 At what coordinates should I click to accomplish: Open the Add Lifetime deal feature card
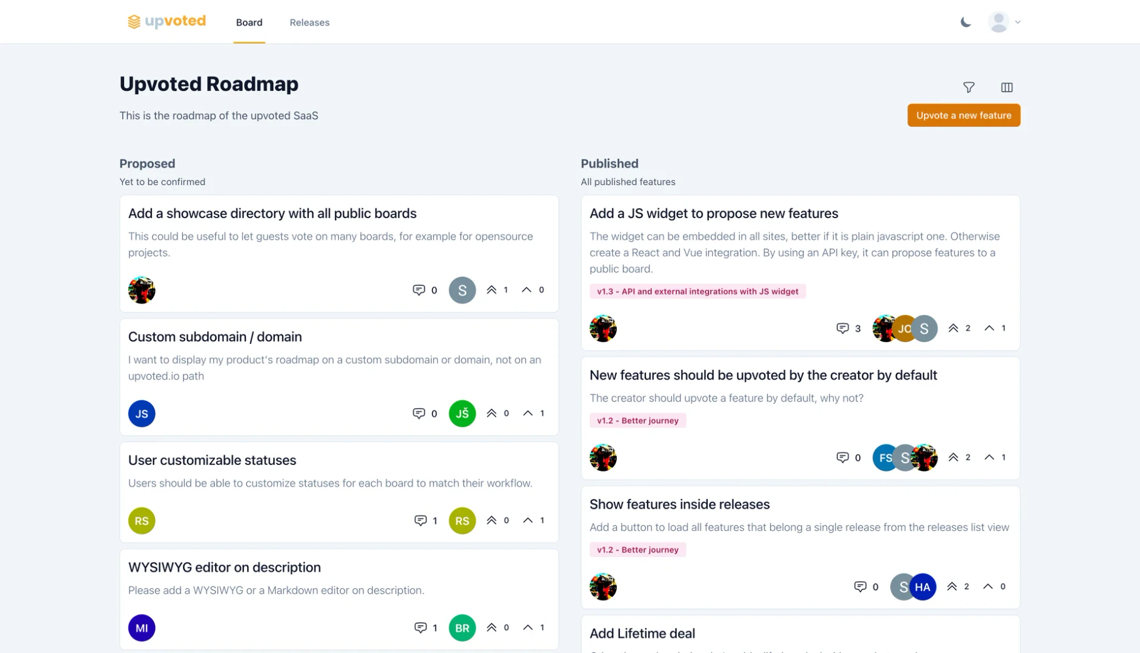(x=642, y=633)
